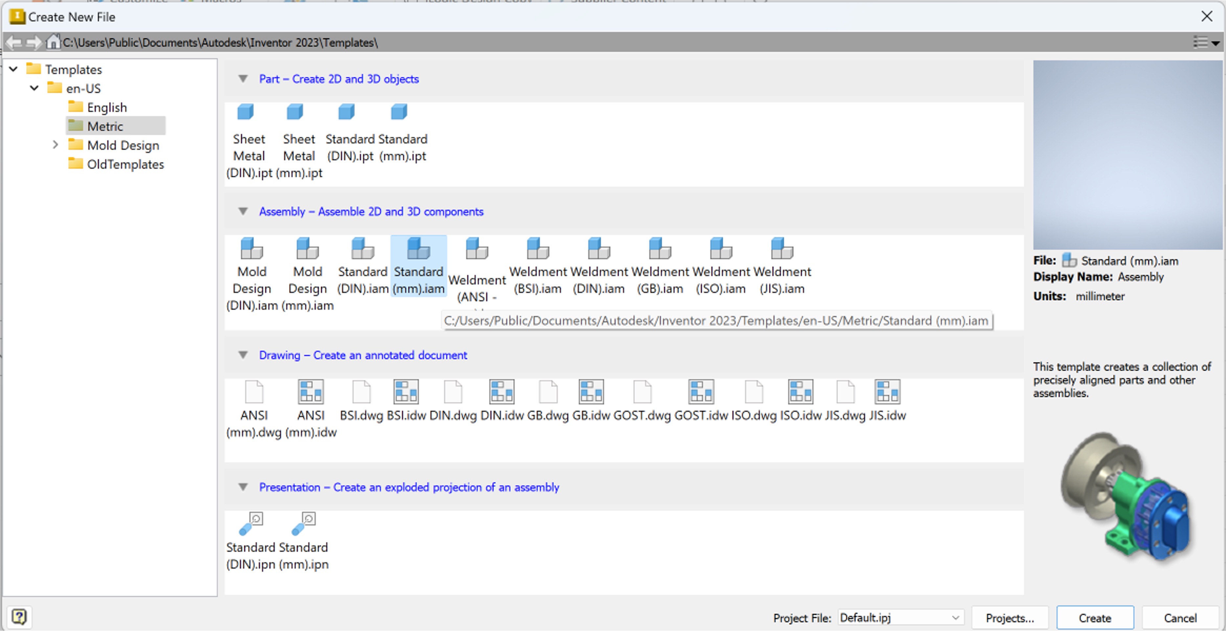
Task: Select the JIS.idw drawing template
Action: coord(887,401)
